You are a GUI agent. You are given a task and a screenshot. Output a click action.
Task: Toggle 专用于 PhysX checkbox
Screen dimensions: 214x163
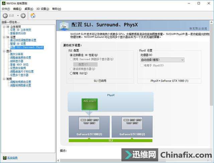tap(142, 65)
